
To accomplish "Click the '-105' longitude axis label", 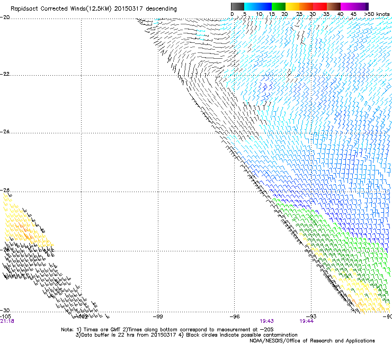I will click(5, 316).
